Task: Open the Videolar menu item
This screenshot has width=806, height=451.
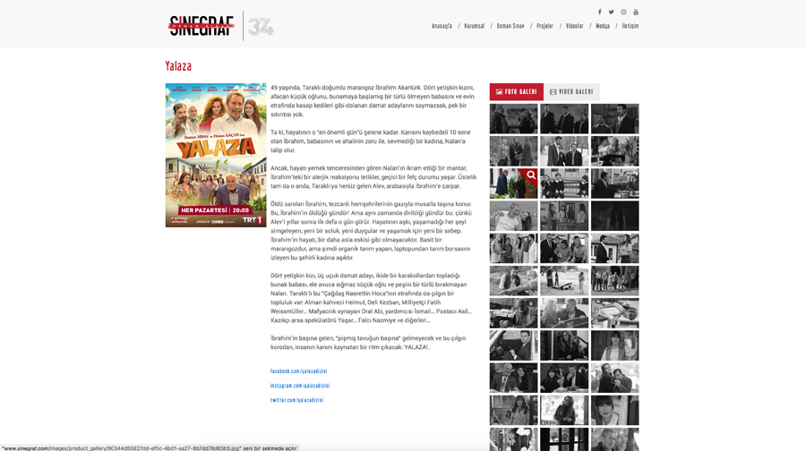Action: coord(574,27)
